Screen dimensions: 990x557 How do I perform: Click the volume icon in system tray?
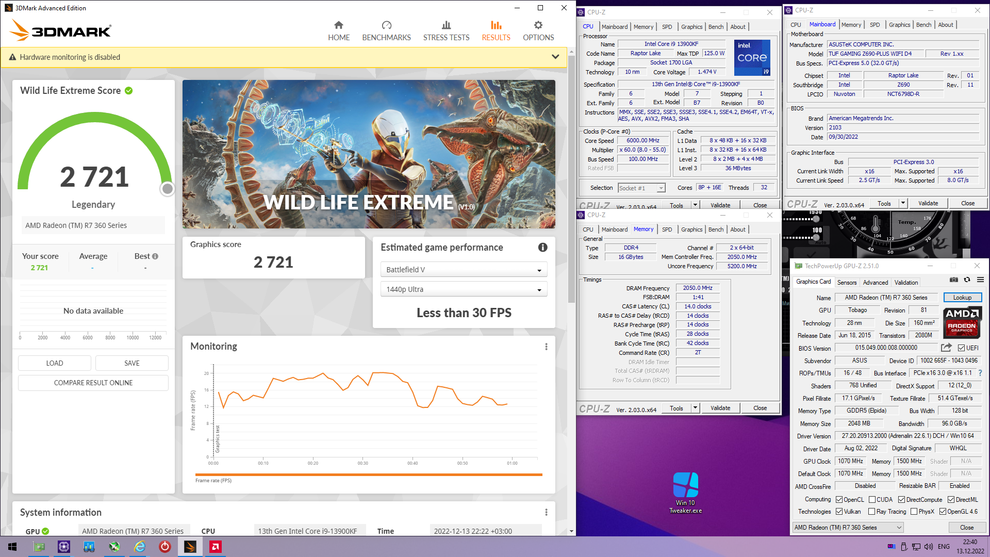click(929, 547)
